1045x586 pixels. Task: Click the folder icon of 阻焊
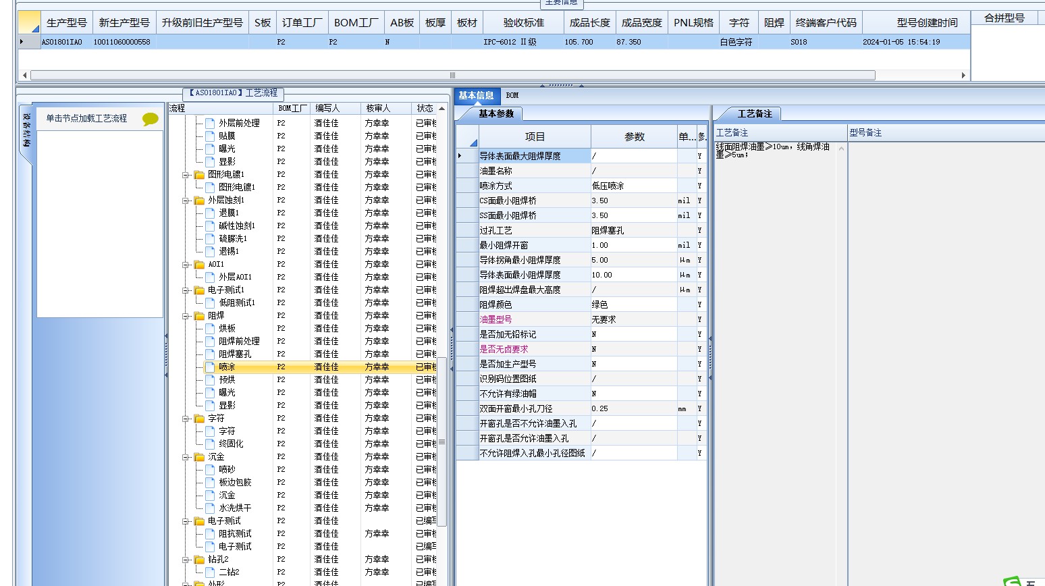click(199, 315)
